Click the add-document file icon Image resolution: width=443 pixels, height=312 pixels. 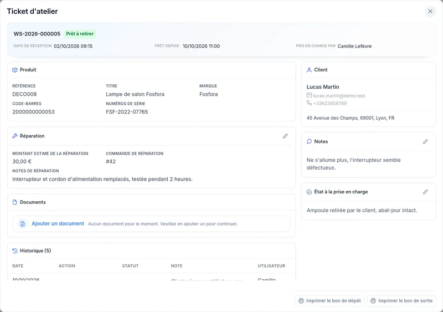[22, 224]
